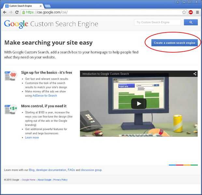Click the Sign up for the basics heading
Viewport: 202px width, 195px height.
pos(47,72)
